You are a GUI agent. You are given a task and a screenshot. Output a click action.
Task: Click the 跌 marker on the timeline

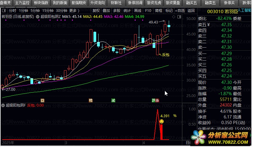(x=154, y=101)
